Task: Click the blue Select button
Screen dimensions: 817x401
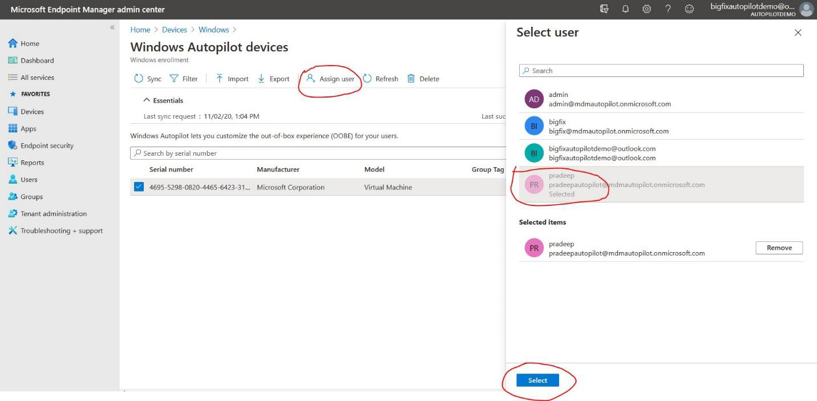Action: tap(537, 380)
